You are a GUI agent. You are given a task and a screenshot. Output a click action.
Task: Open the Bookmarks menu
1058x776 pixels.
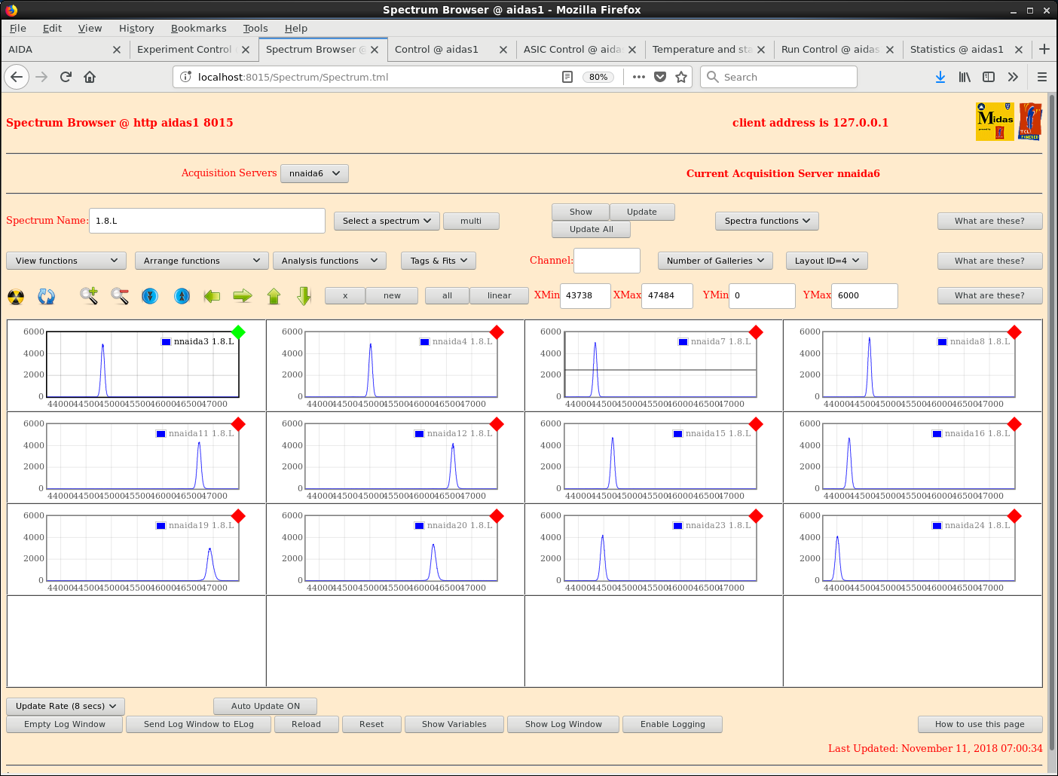click(x=198, y=28)
